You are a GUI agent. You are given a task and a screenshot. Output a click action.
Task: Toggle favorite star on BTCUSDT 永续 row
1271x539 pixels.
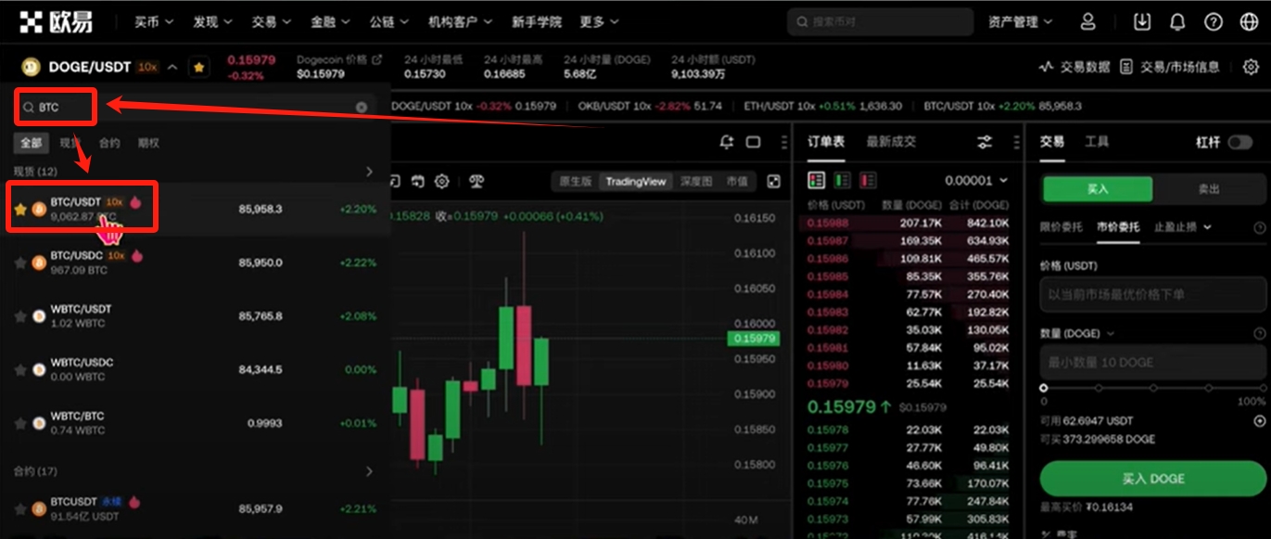tap(19, 508)
